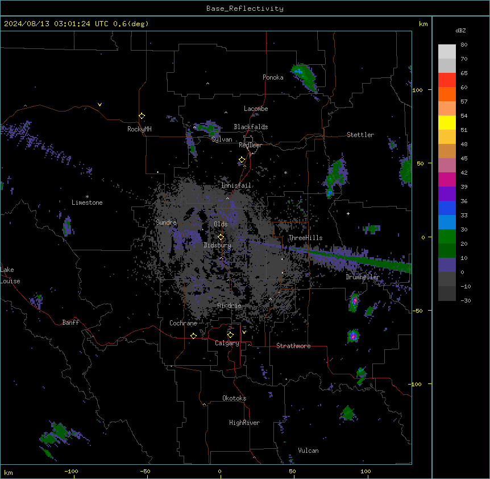This screenshot has width=490, height=479.
Task: Pick the bright green legend band between 30 and 20
Action: point(447,237)
